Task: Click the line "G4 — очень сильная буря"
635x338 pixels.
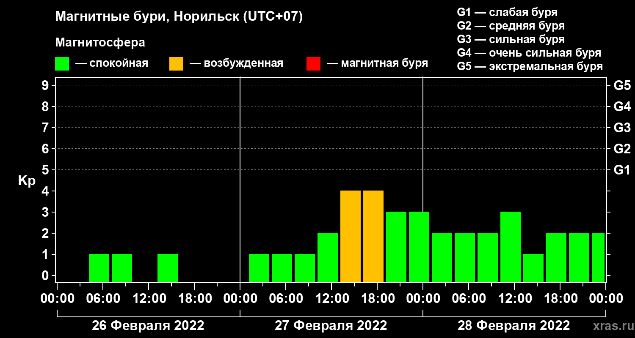Action: click(x=529, y=53)
